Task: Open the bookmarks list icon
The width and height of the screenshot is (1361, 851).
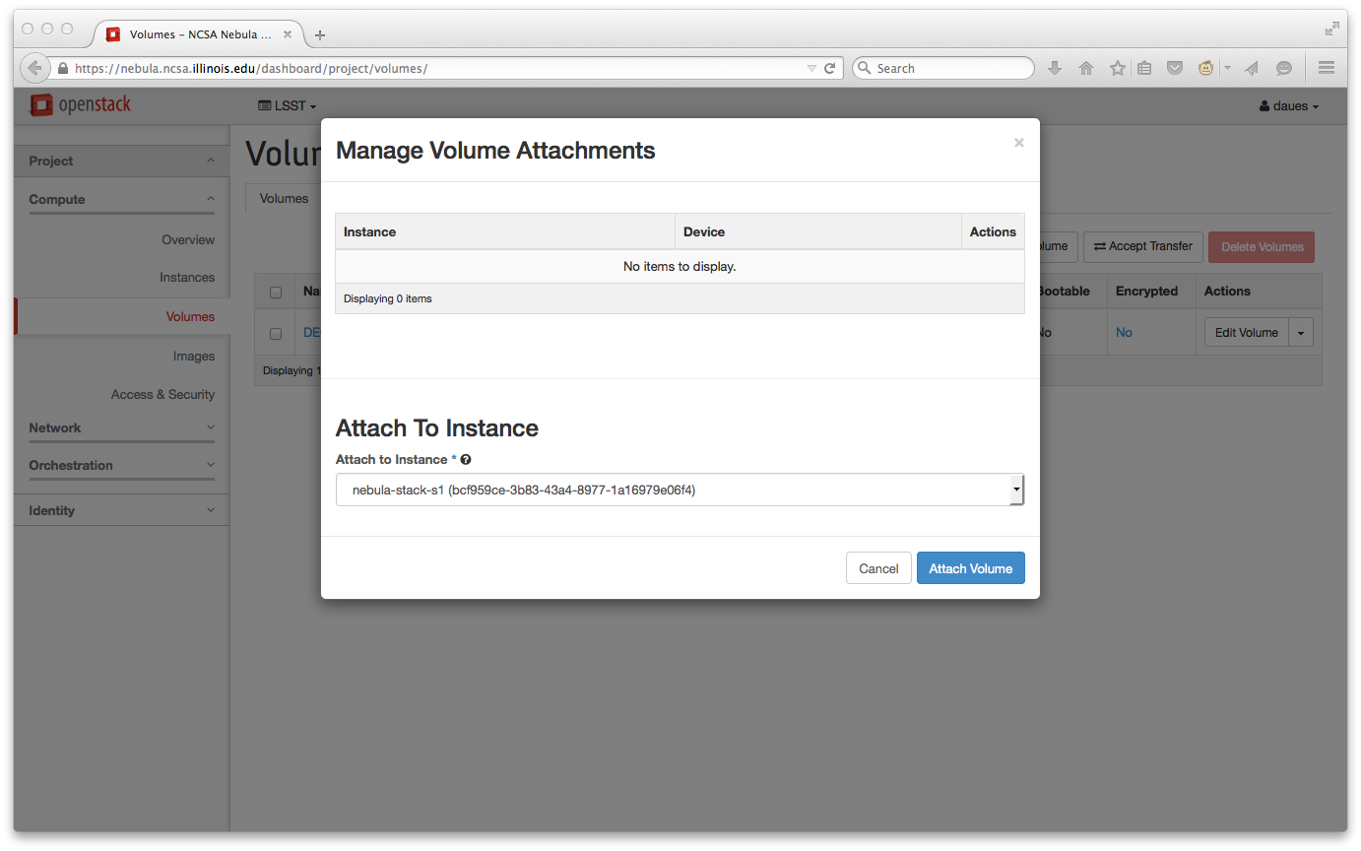Action: [x=1144, y=68]
